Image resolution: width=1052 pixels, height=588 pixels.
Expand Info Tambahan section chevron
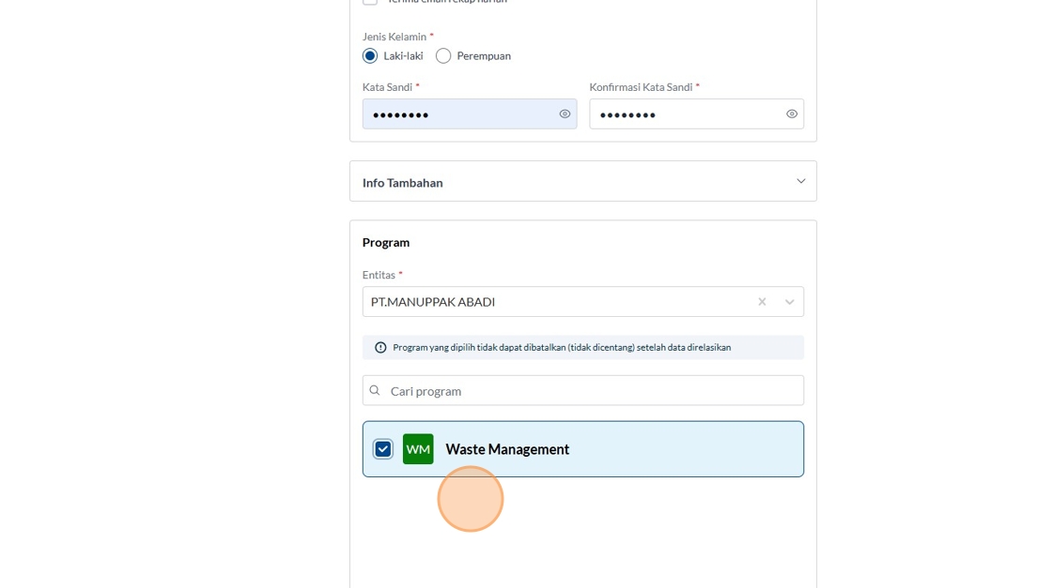coord(800,181)
